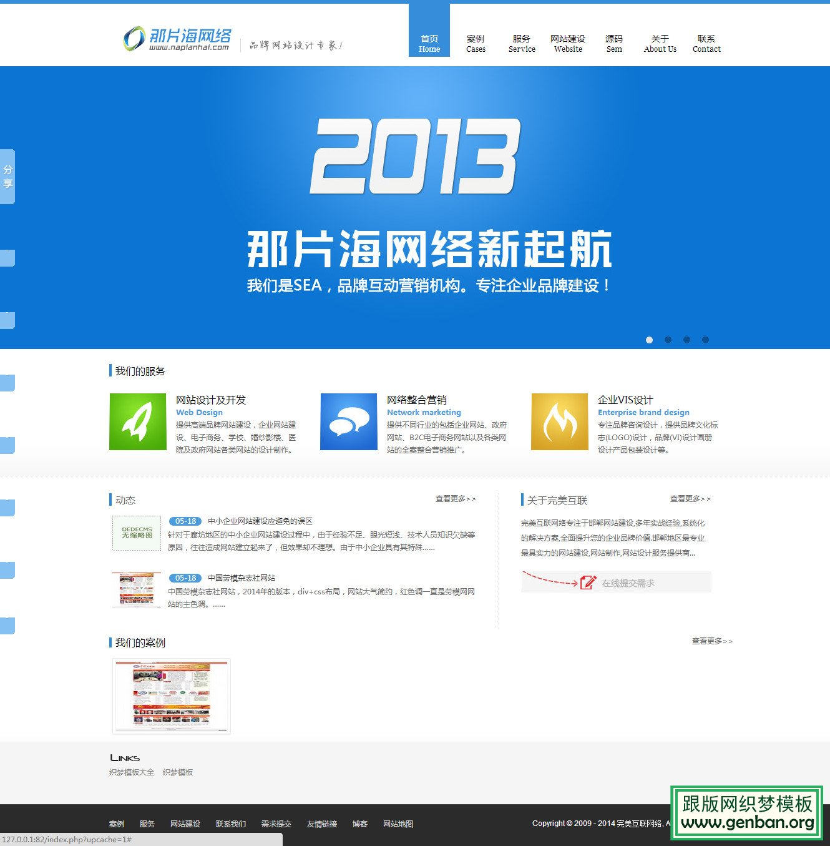
Task: Select the third carousel indicator dot
Action: [687, 340]
